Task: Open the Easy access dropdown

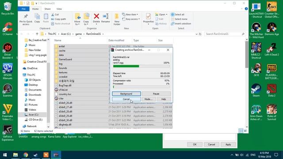Action: (x=131, y=19)
